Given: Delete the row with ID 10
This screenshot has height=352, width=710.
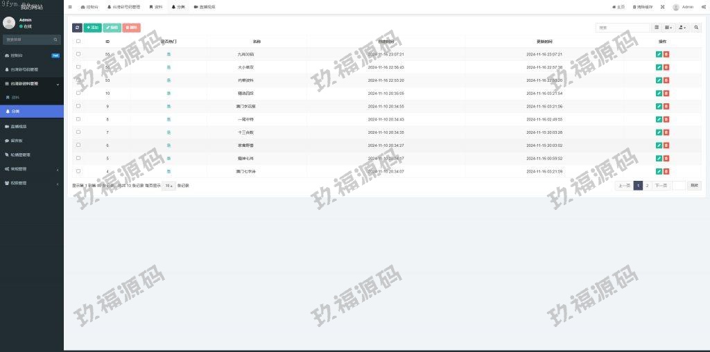Looking at the screenshot, I should pos(666,93).
